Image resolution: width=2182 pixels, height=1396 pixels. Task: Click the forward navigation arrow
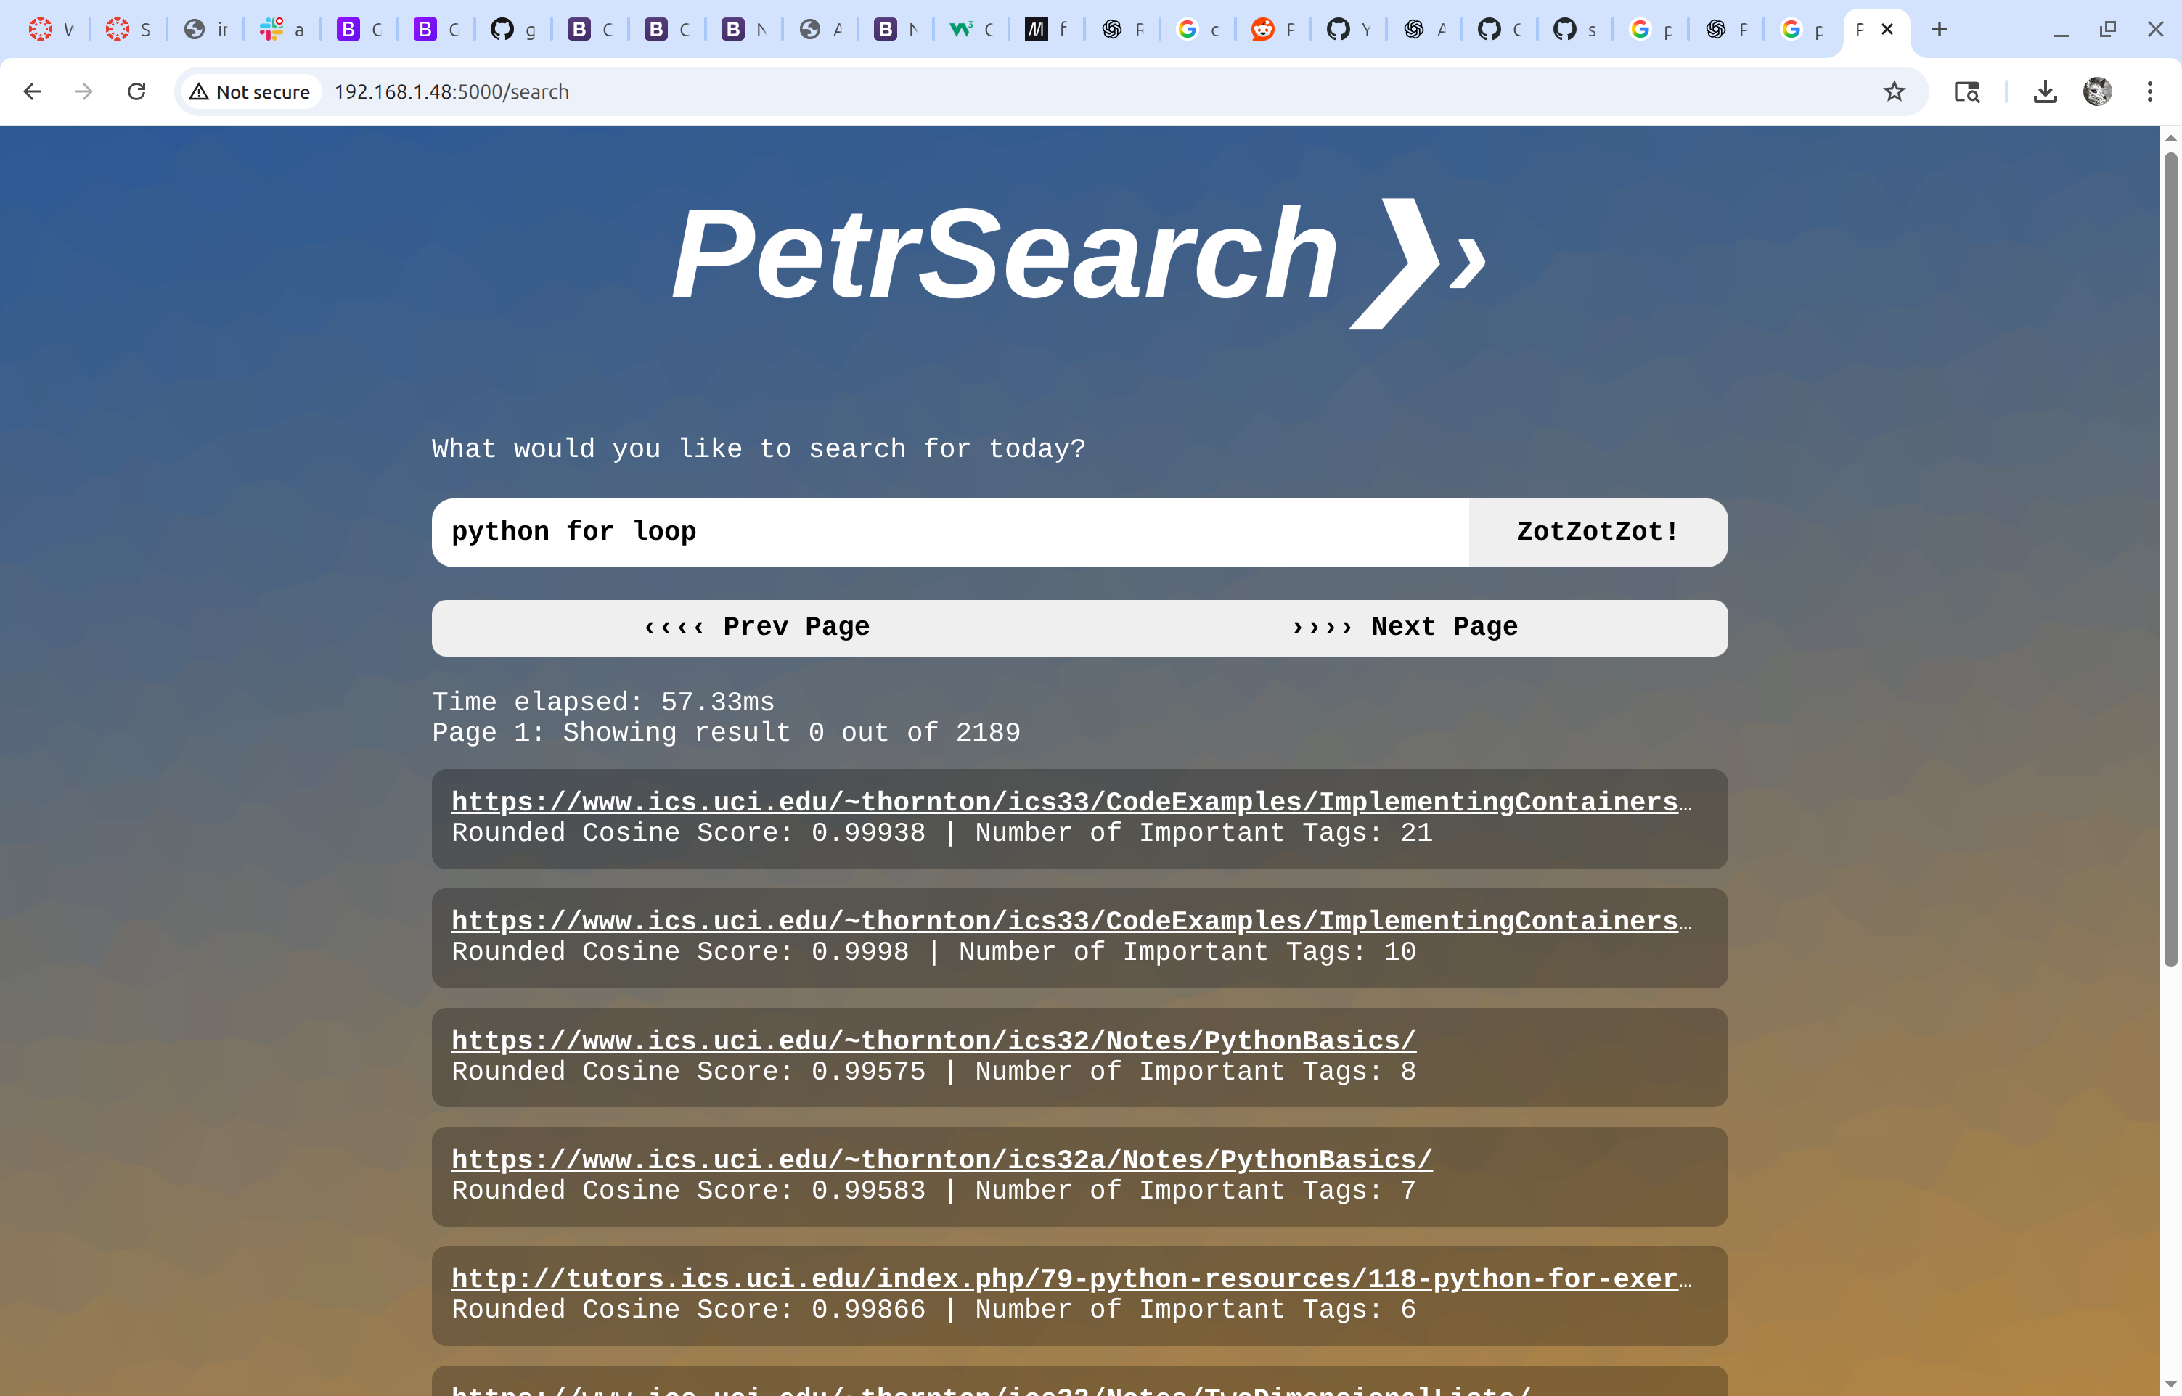tap(83, 91)
